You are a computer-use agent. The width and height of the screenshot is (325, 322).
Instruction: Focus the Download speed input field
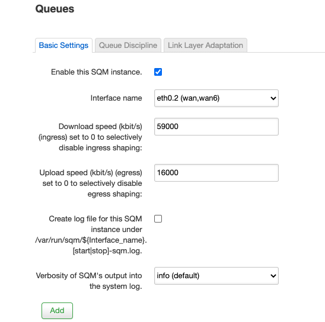coord(216,127)
